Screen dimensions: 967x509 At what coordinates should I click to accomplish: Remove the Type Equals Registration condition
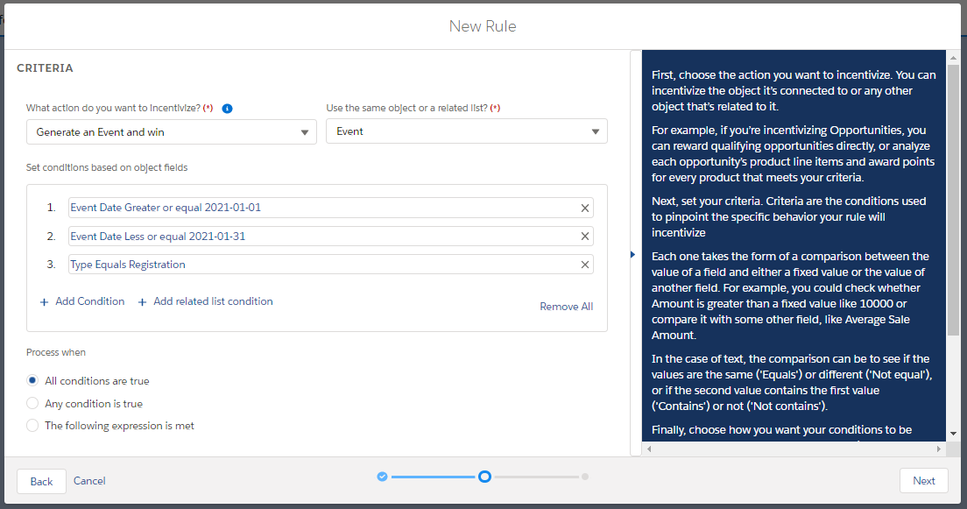click(x=584, y=265)
